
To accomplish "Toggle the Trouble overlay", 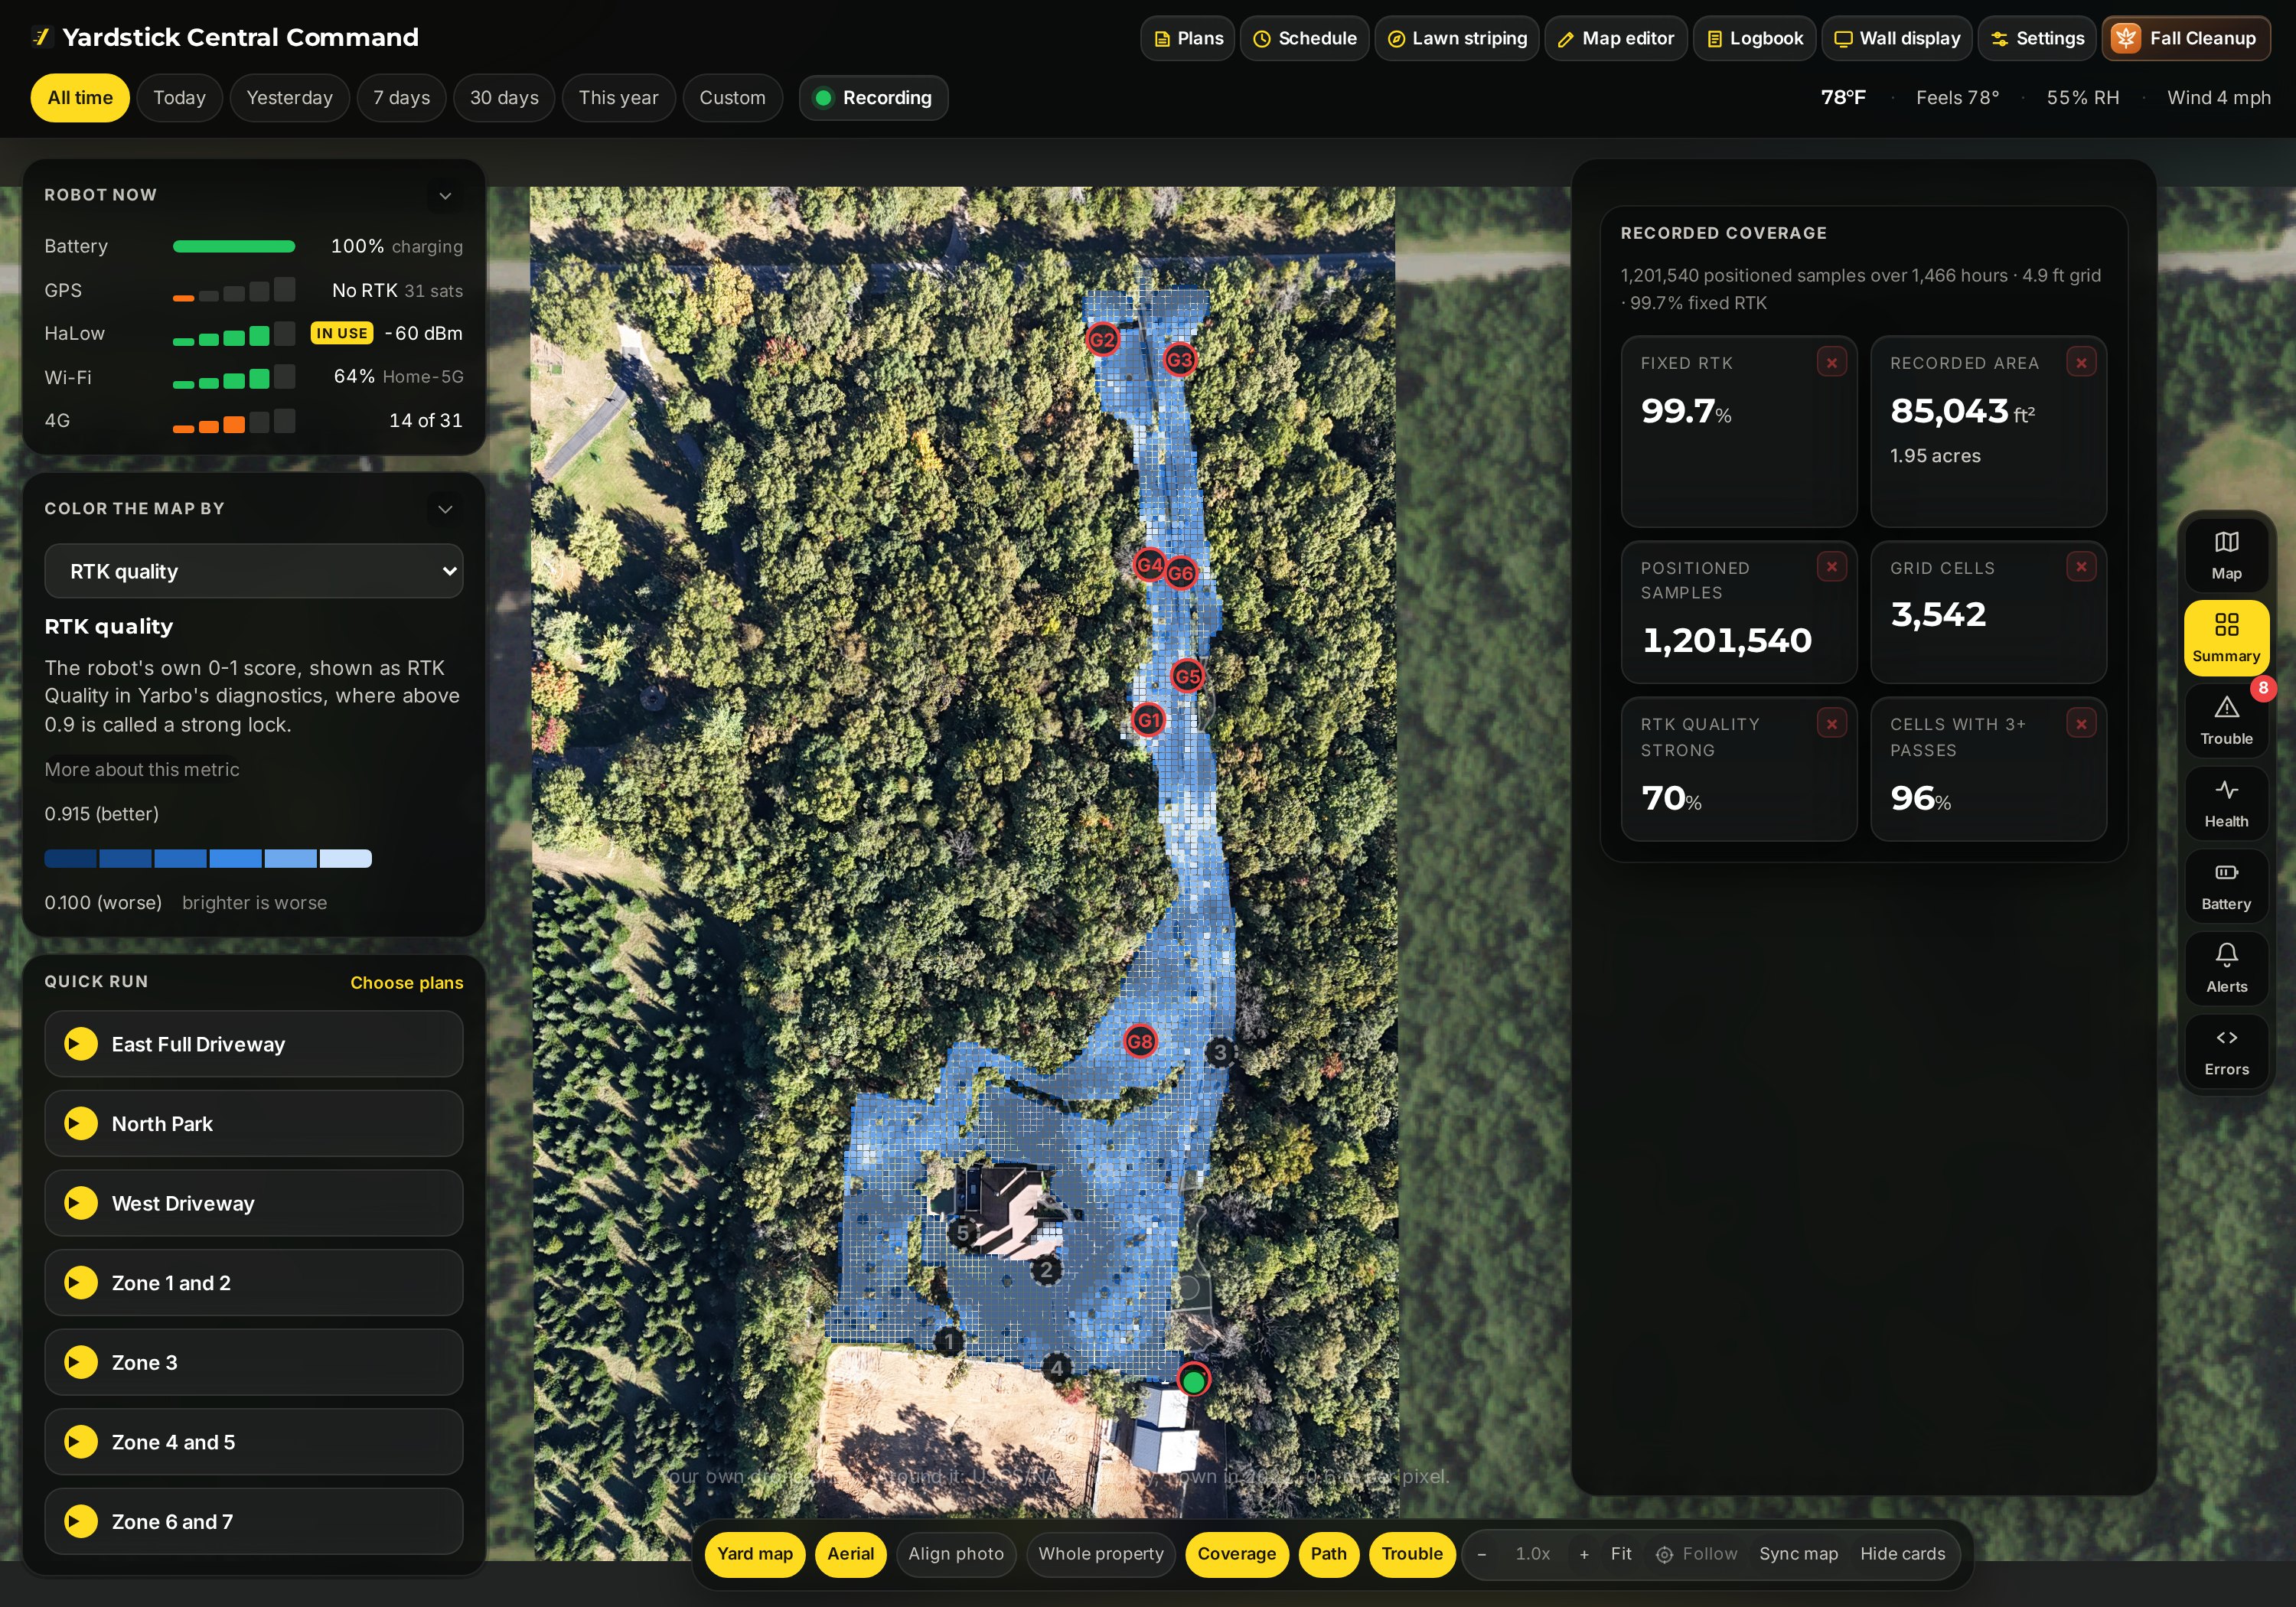I will pos(1412,1554).
